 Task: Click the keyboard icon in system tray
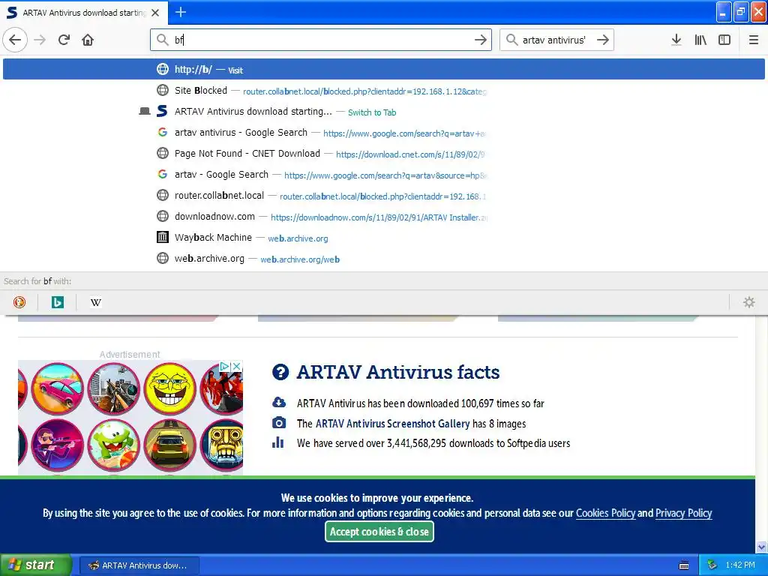pos(684,565)
